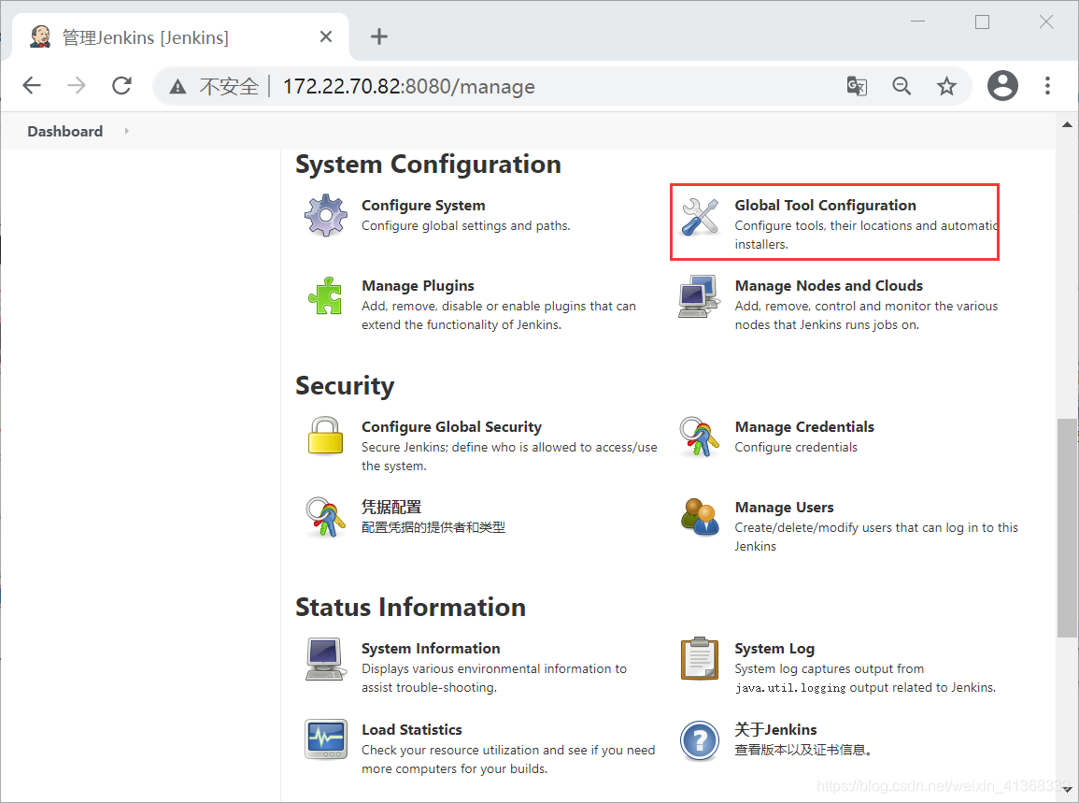Image resolution: width=1079 pixels, height=803 pixels.
Task: Open the System Information link
Action: 431,649
